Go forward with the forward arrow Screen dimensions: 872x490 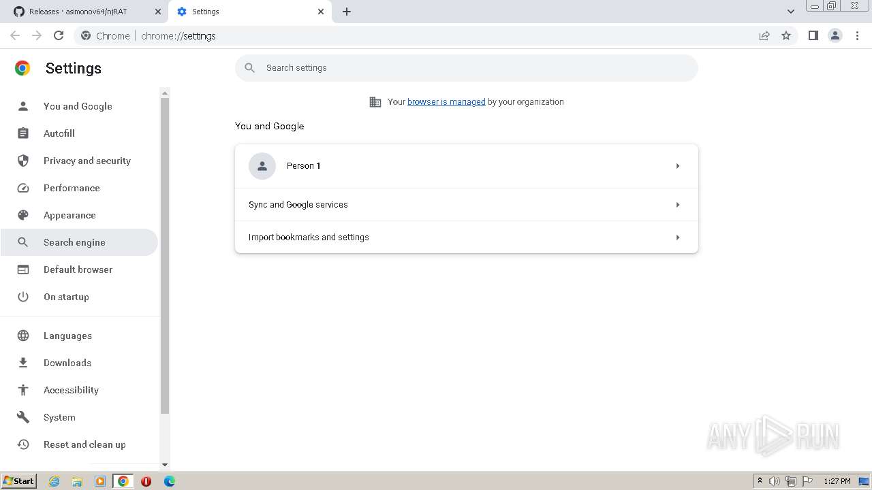coord(37,35)
